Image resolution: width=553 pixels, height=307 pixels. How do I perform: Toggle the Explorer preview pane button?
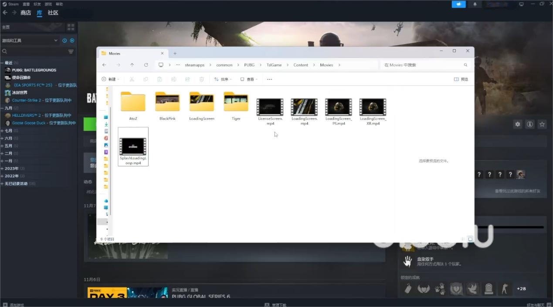[461, 79]
